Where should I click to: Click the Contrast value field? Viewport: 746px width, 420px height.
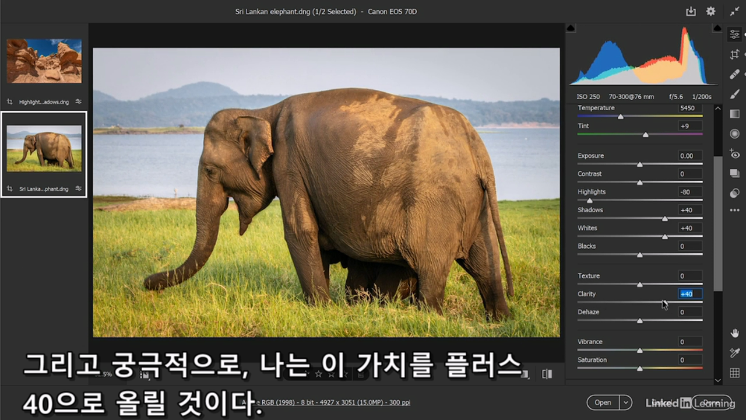point(690,174)
